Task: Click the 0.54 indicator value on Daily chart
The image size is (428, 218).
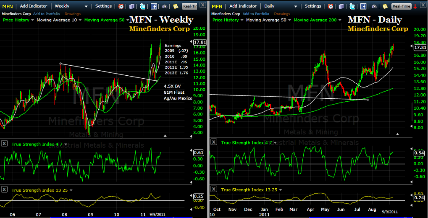Action: (x=420, y=153)
